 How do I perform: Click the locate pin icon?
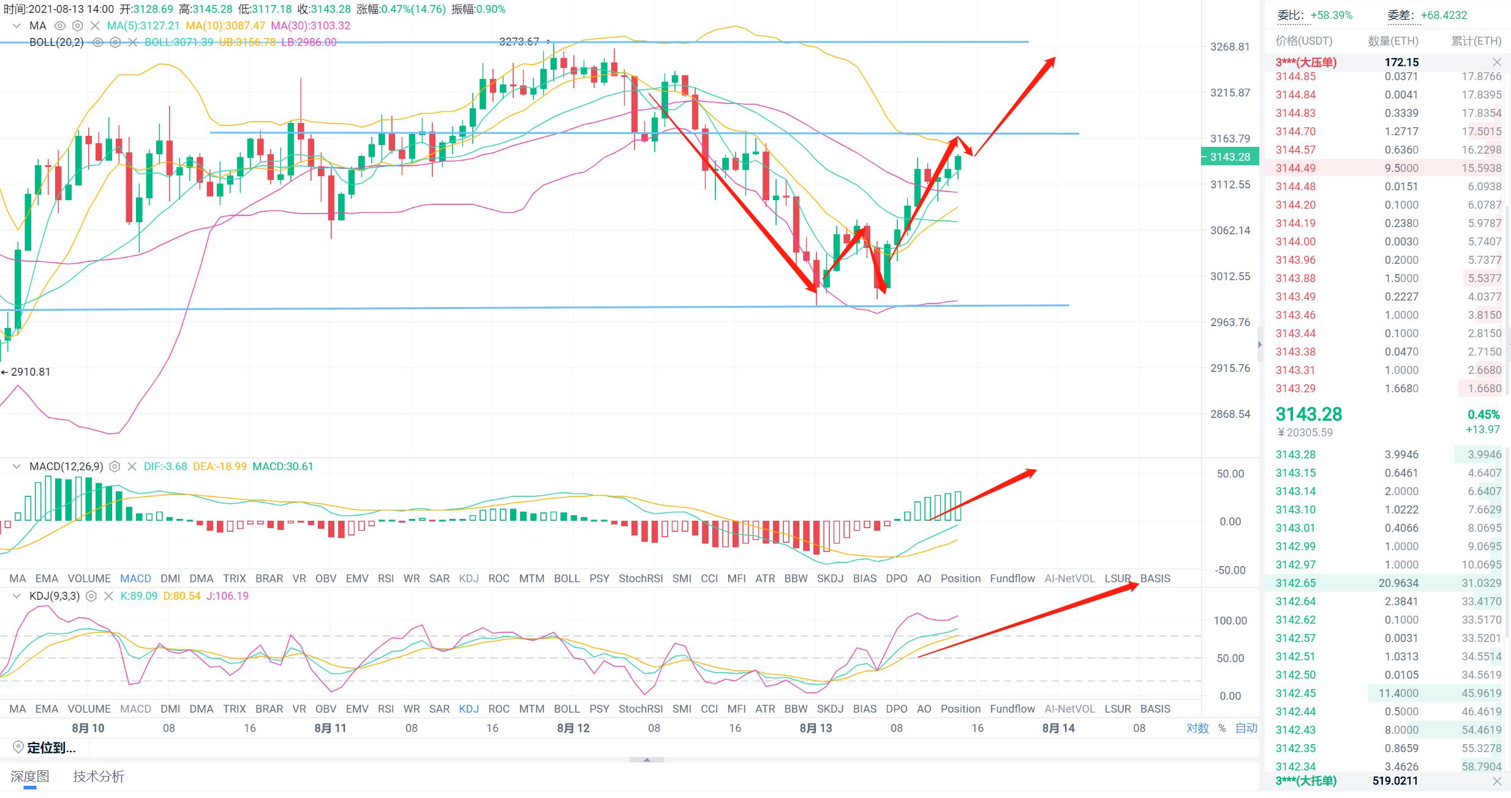pos(18,747)
